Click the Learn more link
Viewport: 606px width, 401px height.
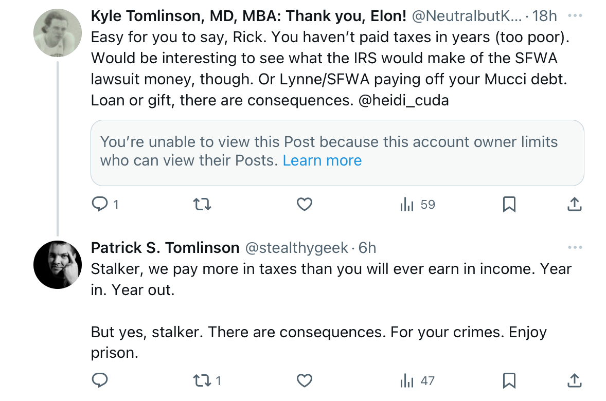(x=322, y=160)
